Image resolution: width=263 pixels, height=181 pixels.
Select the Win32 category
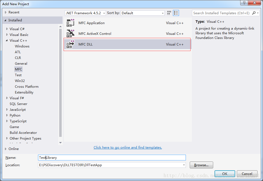20,81
